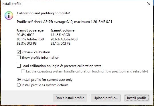Image resolution: width=154 pixels, height=106 pixels.
Task: Click the Gamut coverage heading
Action: tap(30, 30)
